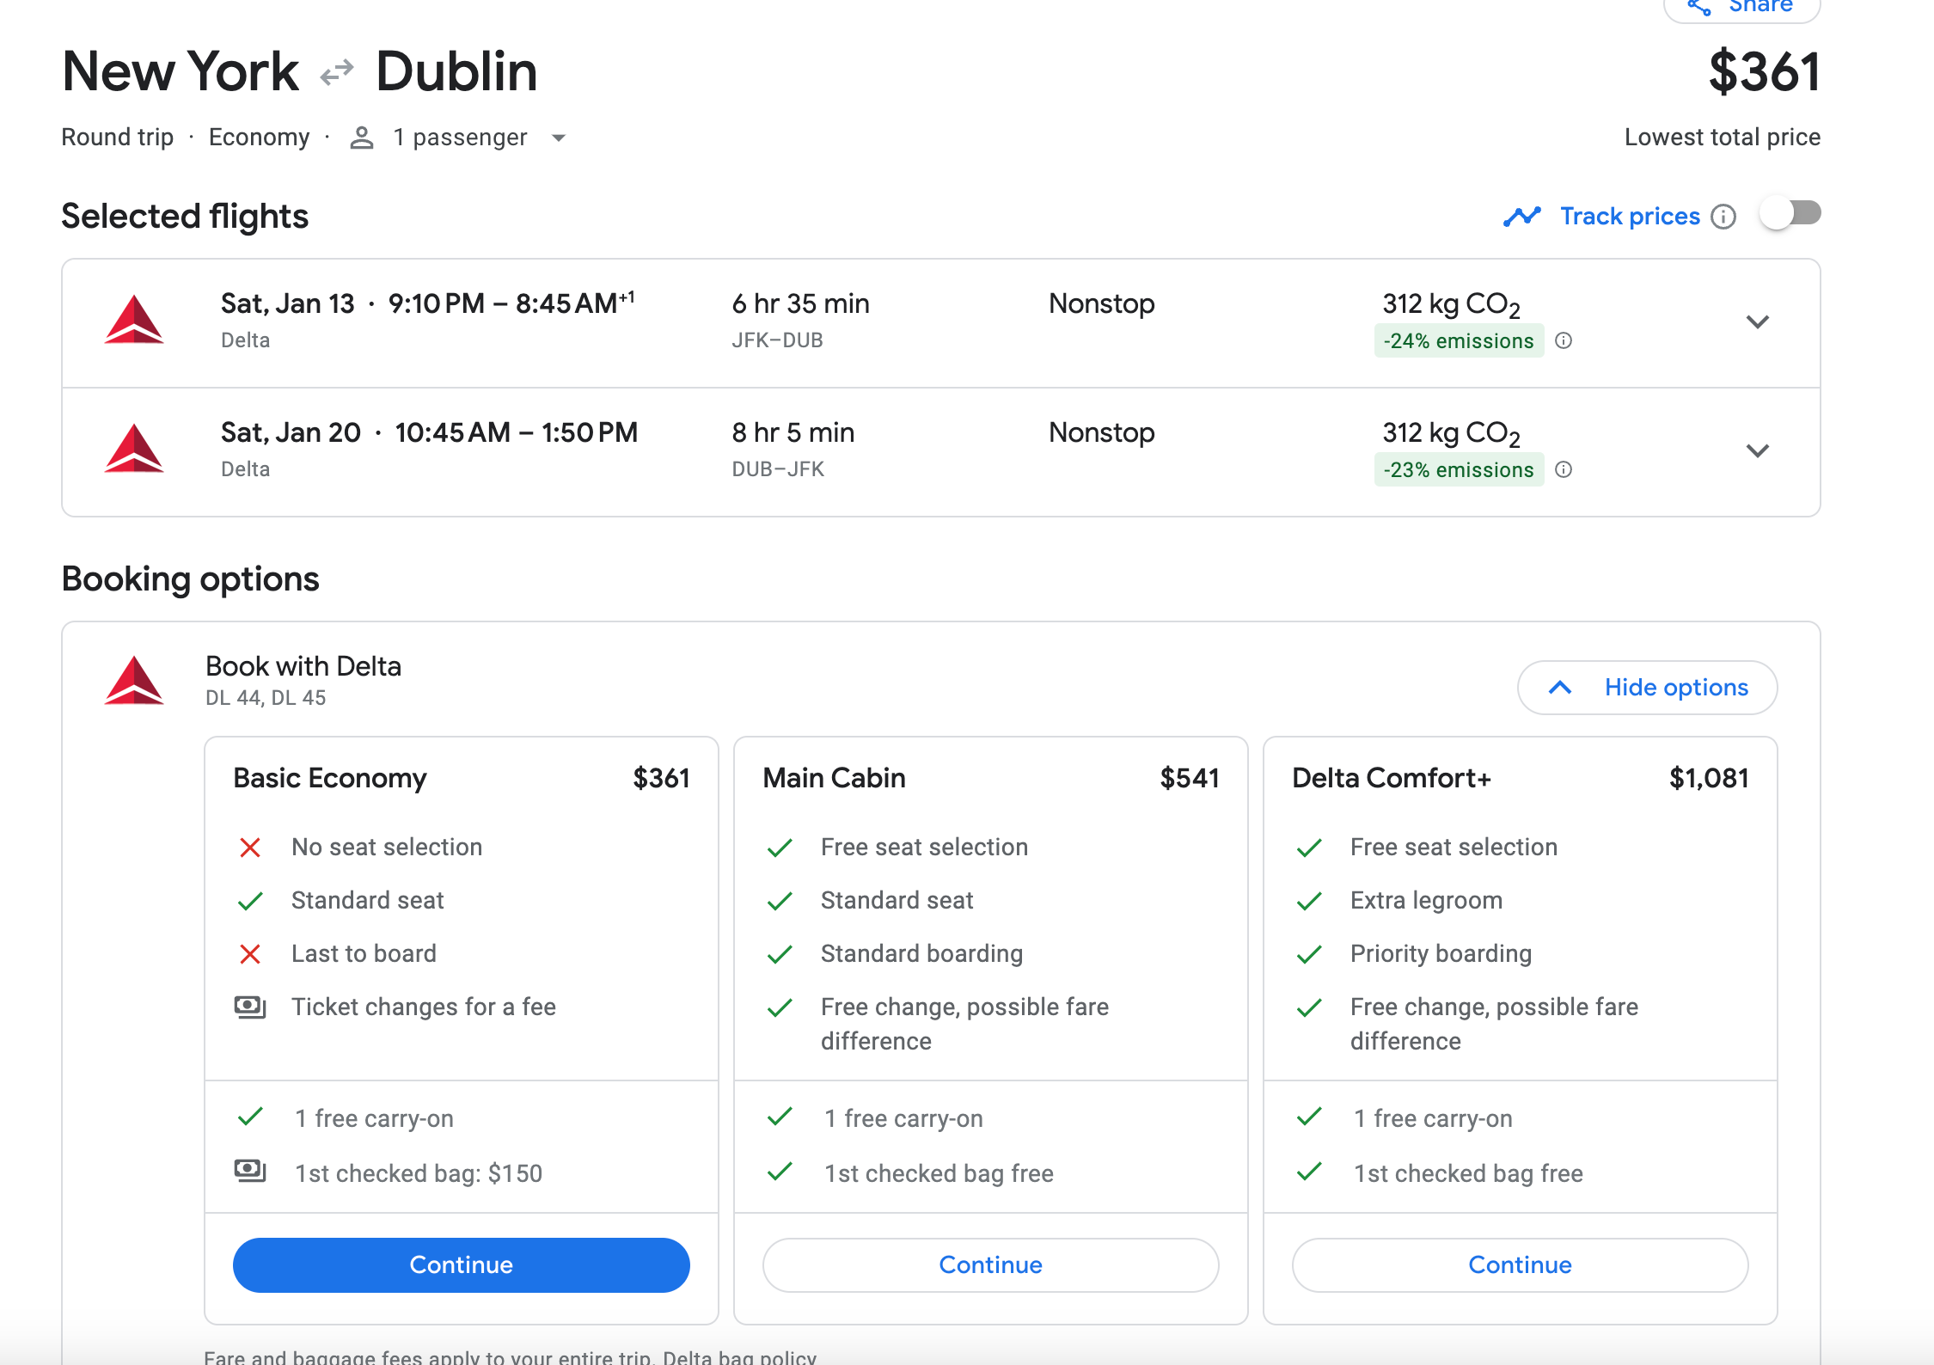Expand the Sat, Jan 13 flight details
Image resolution: width=1934 pixels, height=1365 pixels.
tap(1757, 322)
